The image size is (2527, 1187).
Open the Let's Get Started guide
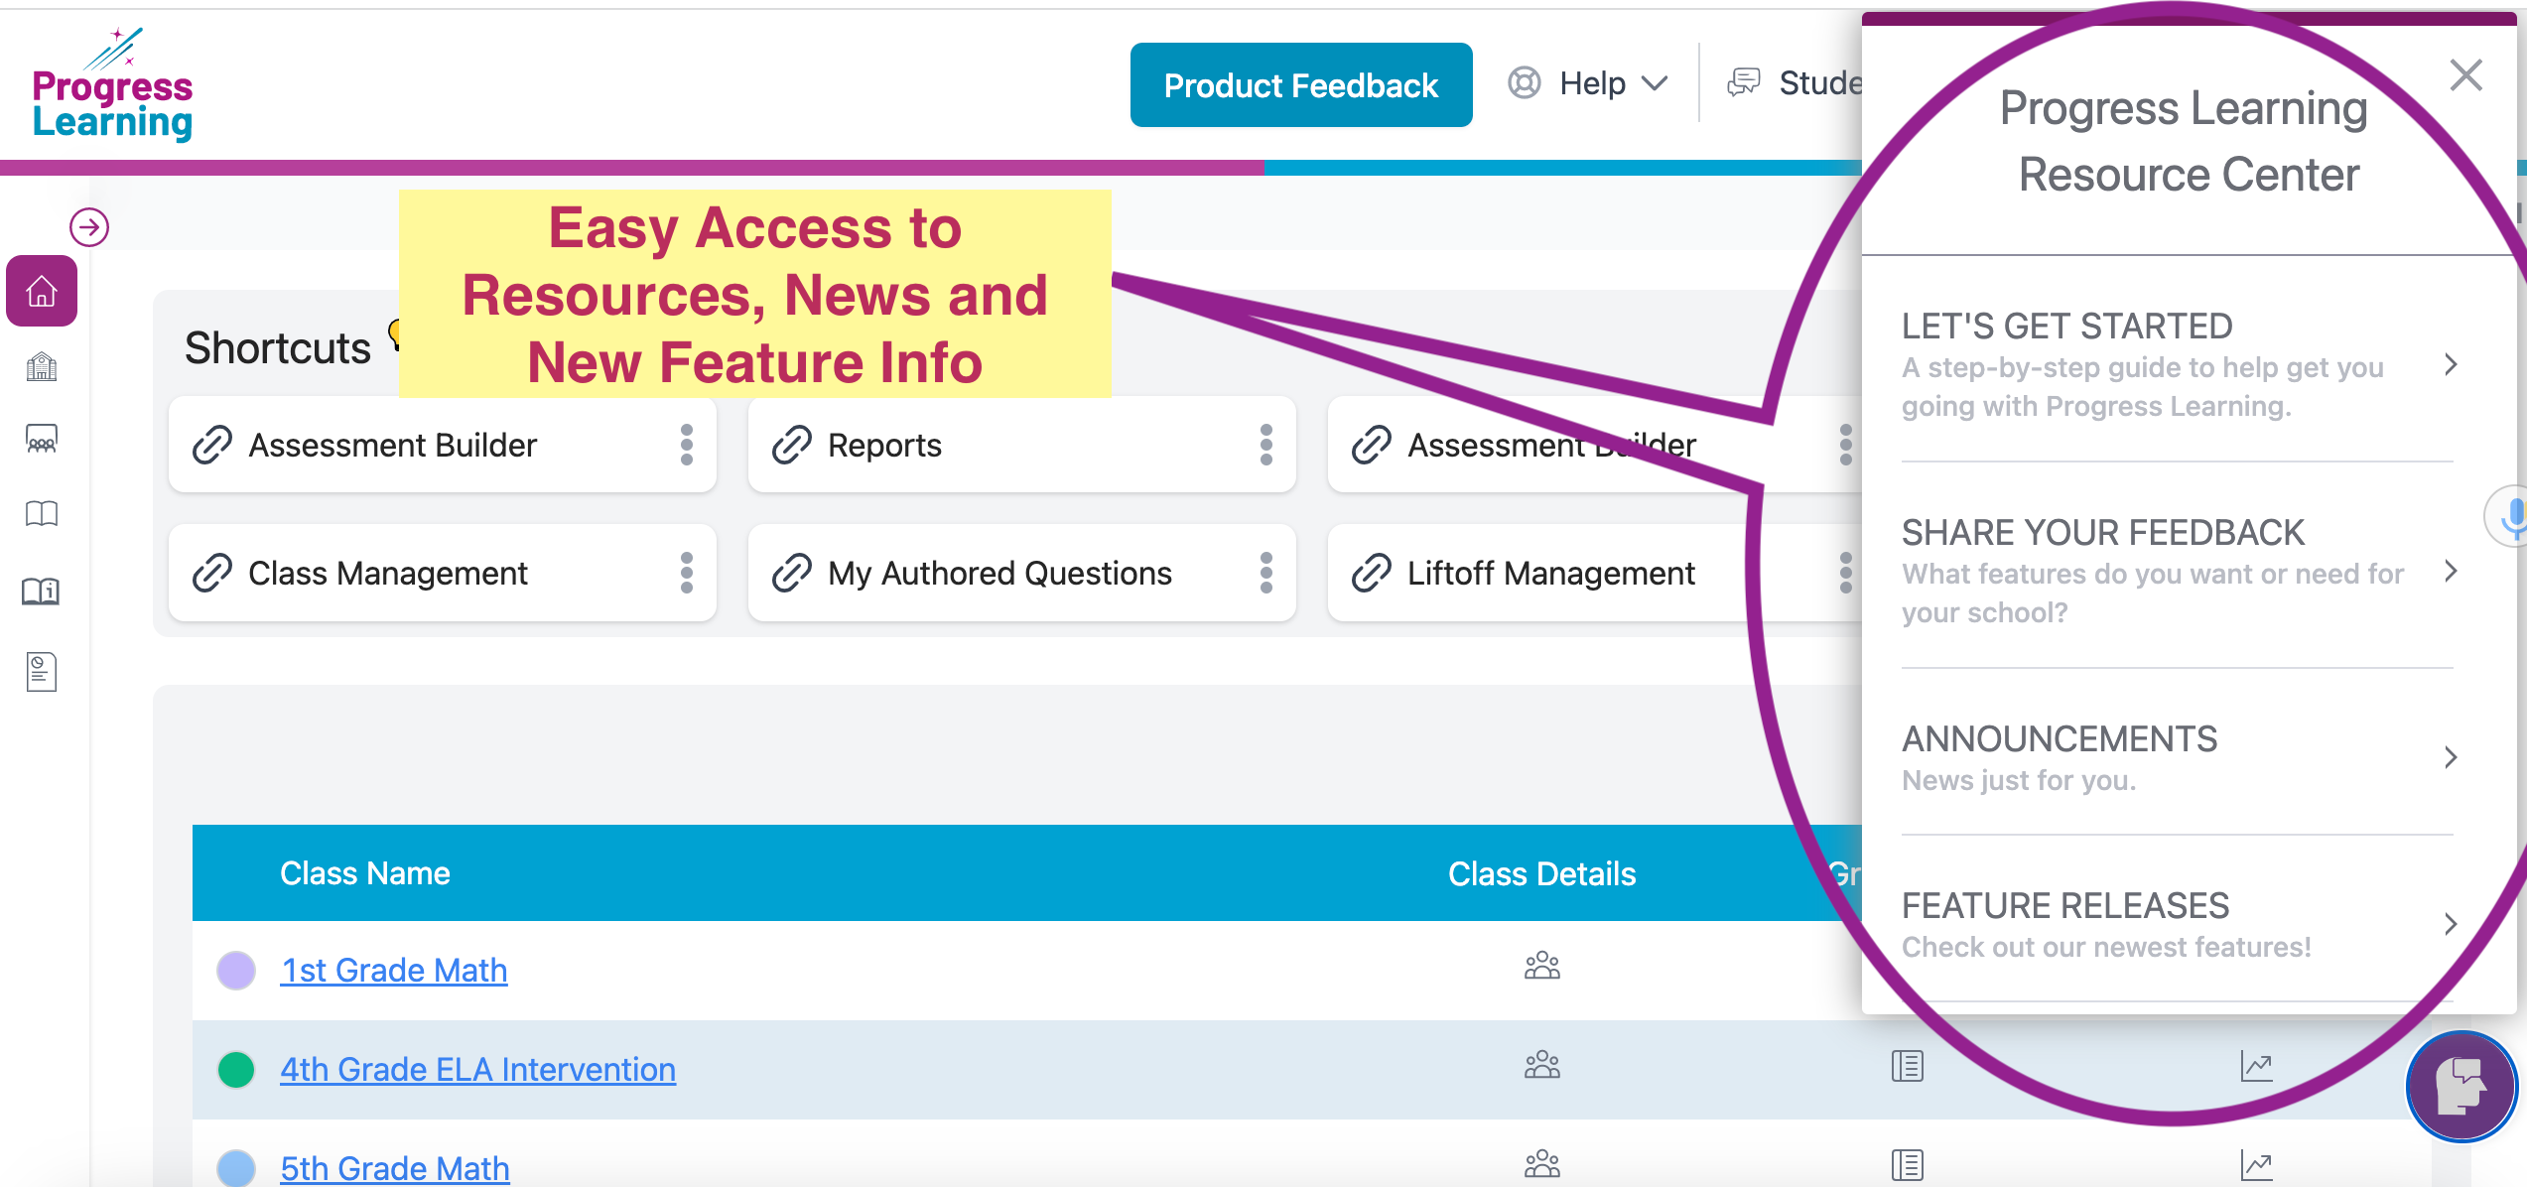(2177, 365)
